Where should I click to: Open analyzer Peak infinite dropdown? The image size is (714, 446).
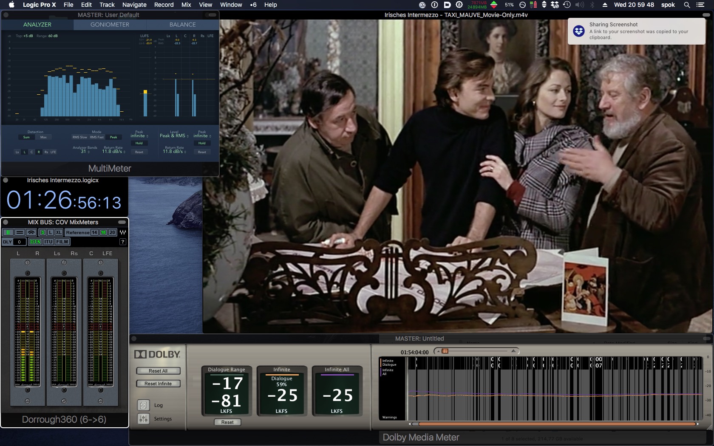[x=139, y=136]
